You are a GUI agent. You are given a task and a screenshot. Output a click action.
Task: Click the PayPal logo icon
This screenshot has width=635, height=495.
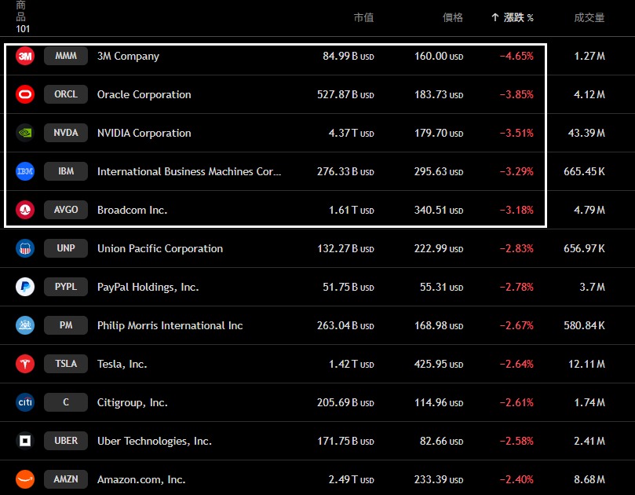pos(25,287)
